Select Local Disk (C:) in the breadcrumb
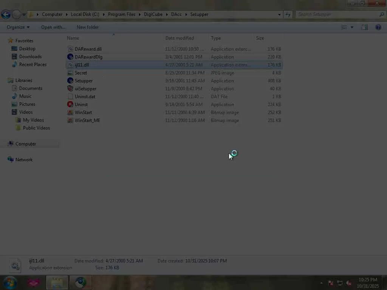The height and width of the screenshot is (290, 387). (x=85, y=14)
